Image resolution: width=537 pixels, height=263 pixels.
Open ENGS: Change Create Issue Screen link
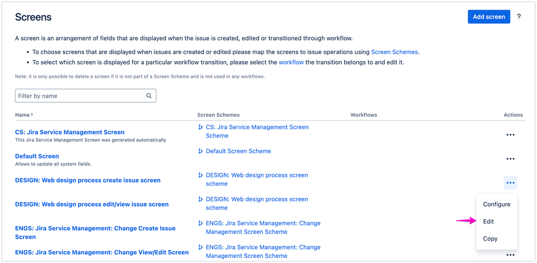point(95,232)
